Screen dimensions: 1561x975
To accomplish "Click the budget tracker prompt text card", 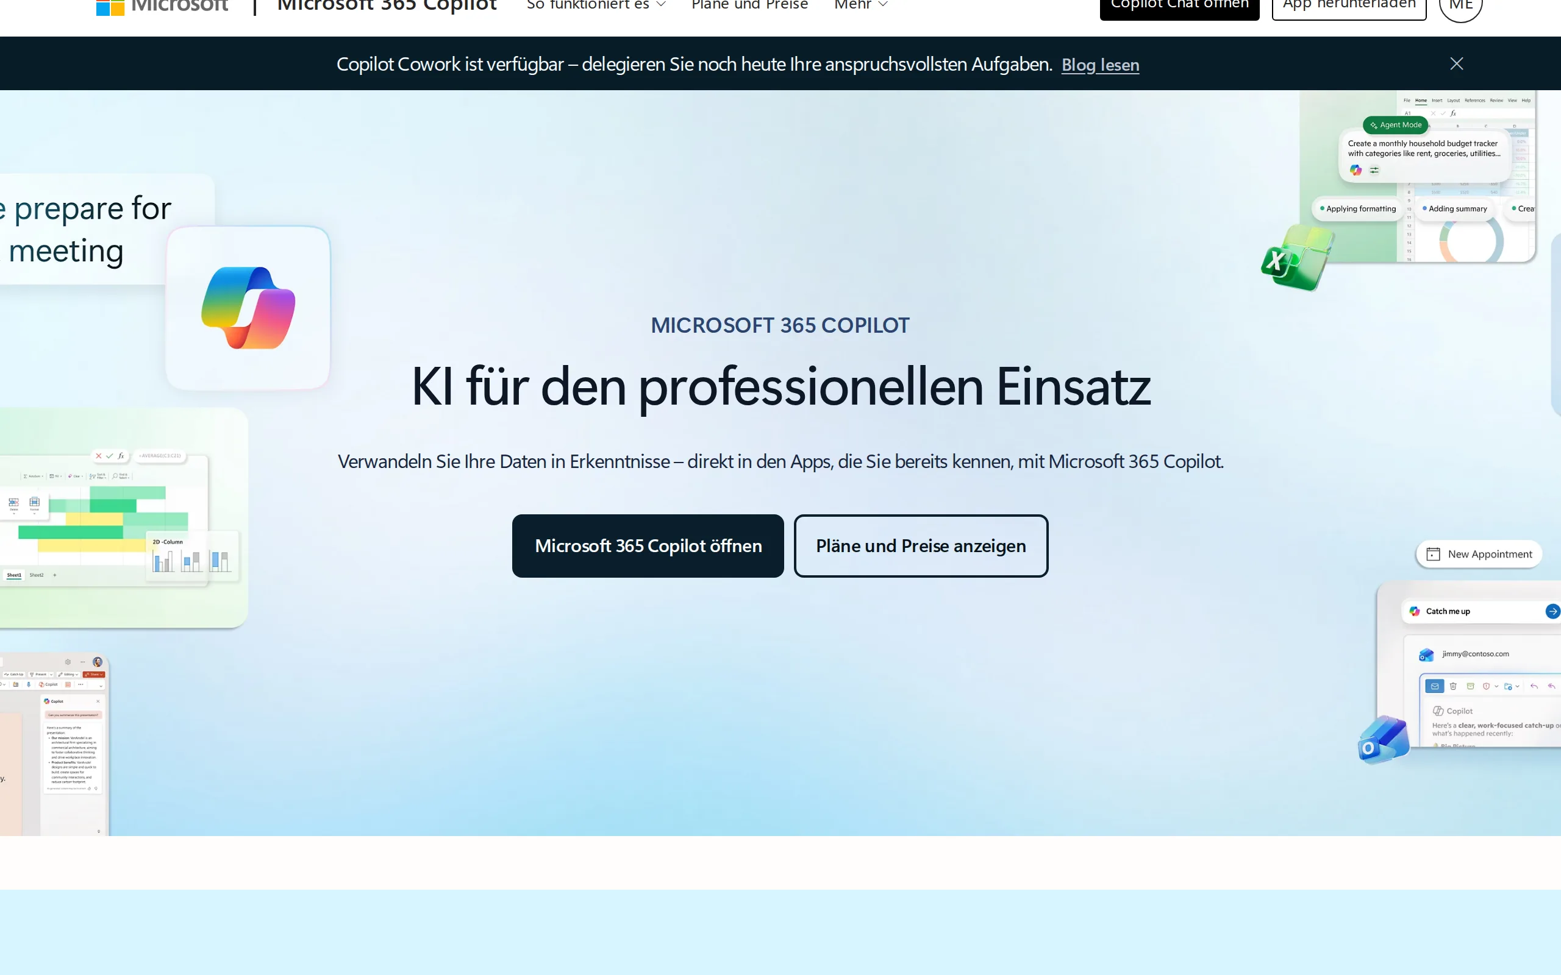I will tap(1424, 155).
